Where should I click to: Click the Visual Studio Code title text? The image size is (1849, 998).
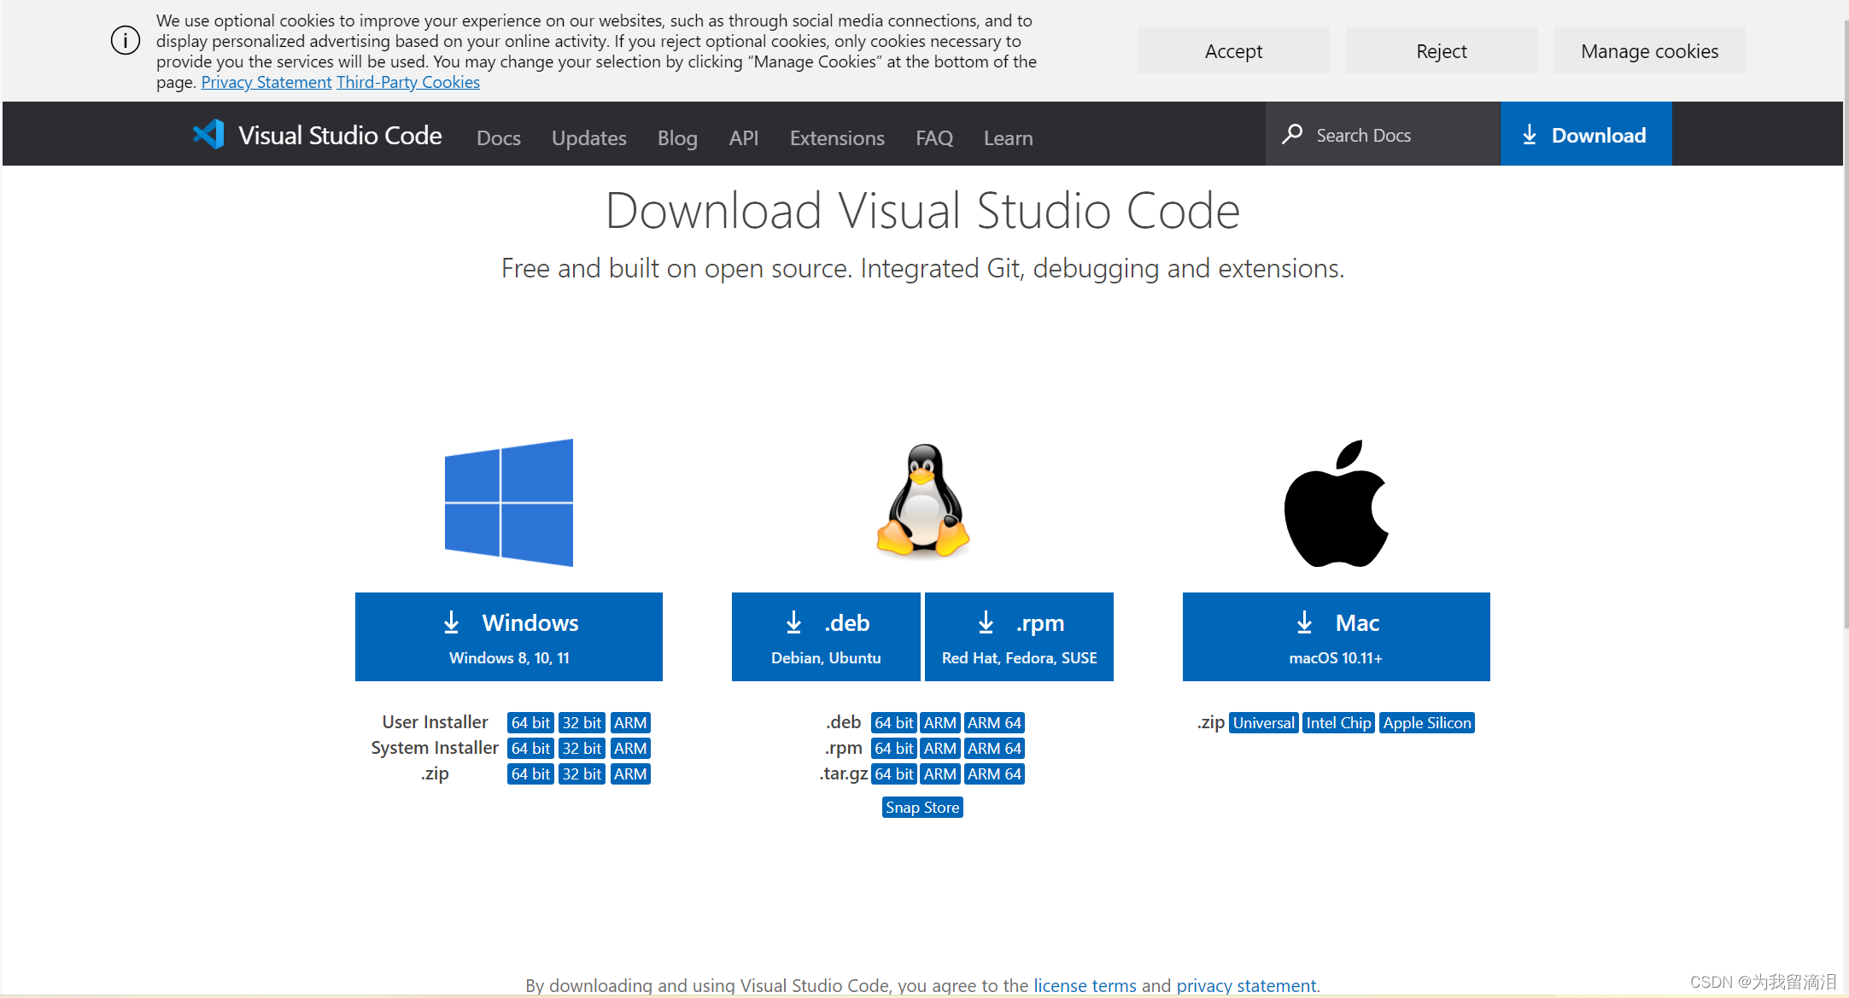[340, 135]
